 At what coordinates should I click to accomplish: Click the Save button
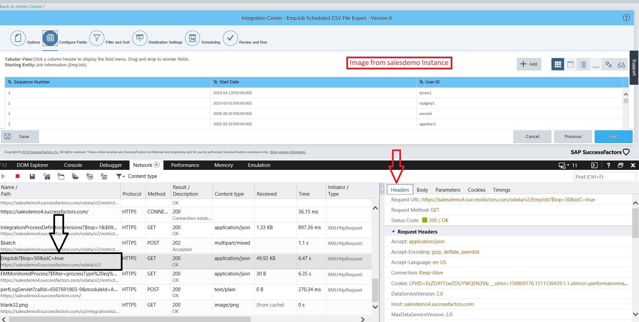click(x=20, y=136)
